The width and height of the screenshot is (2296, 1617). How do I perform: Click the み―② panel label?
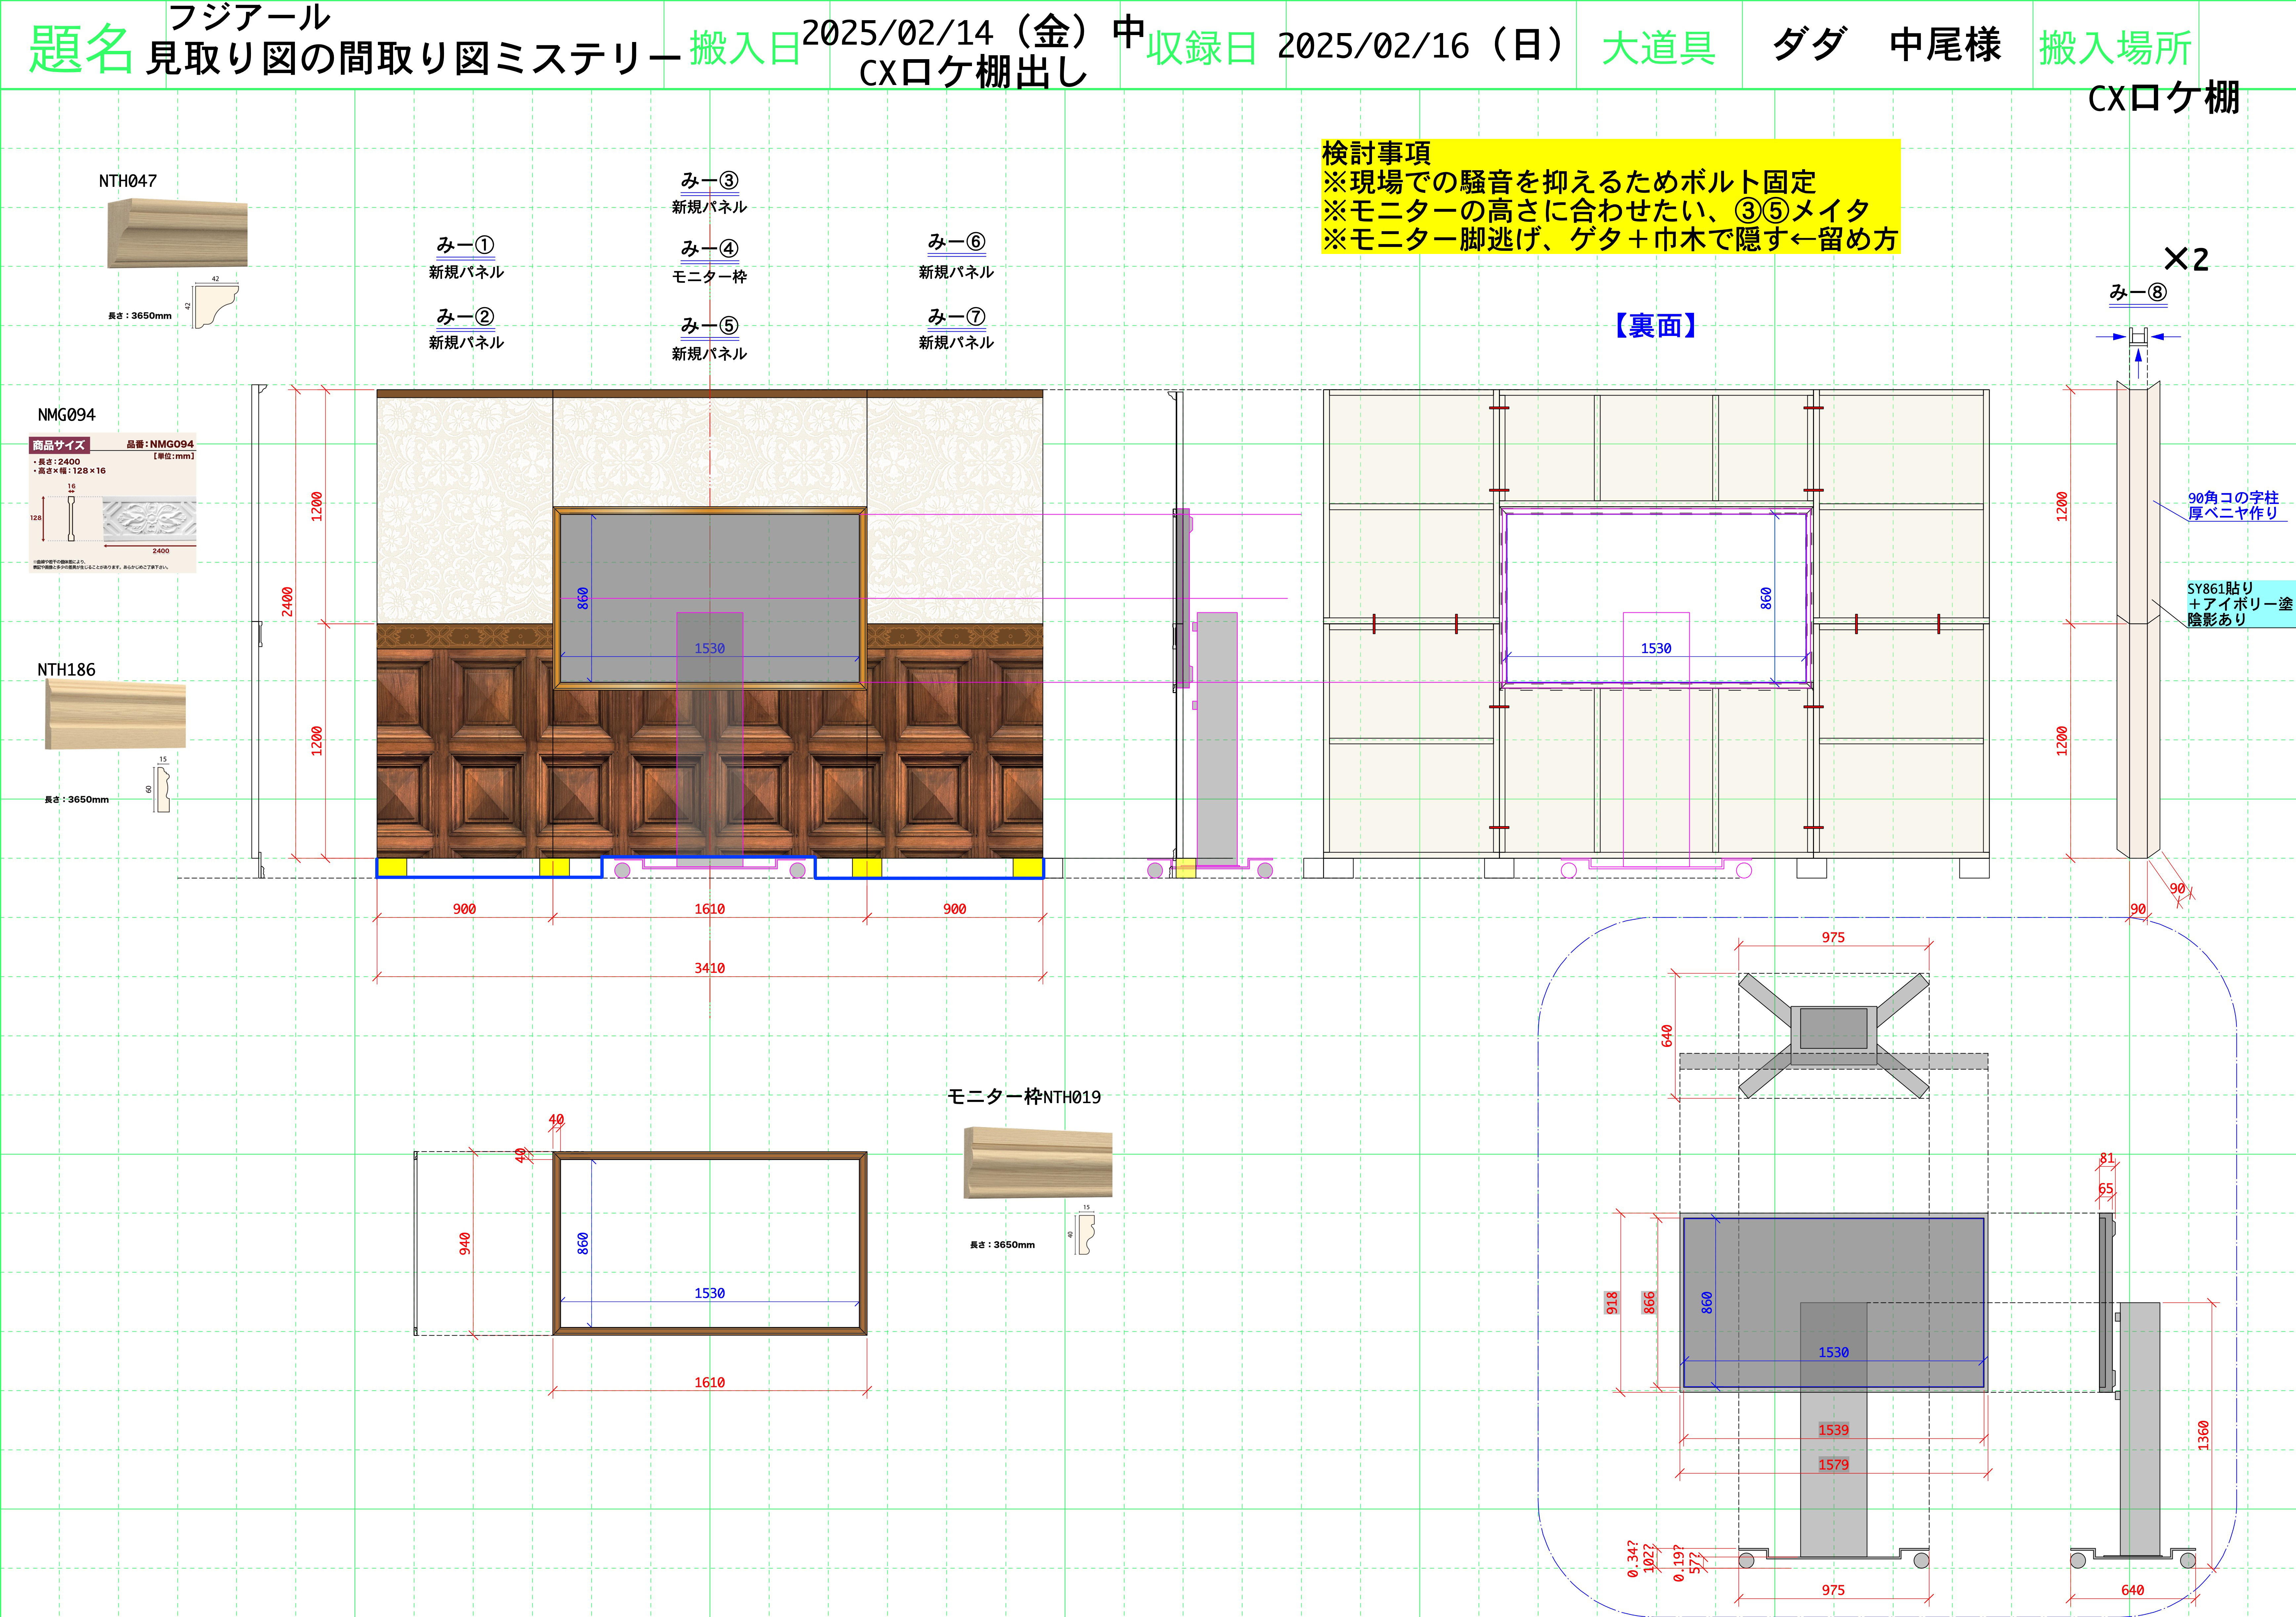(465, 317)
